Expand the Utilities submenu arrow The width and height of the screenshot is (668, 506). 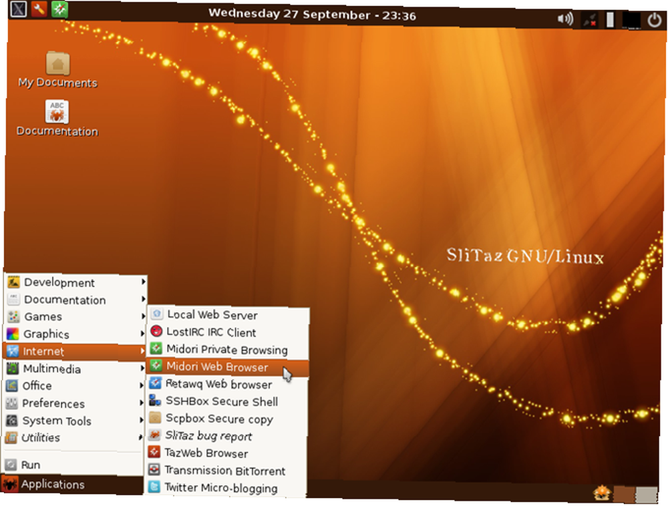[141, 437]
